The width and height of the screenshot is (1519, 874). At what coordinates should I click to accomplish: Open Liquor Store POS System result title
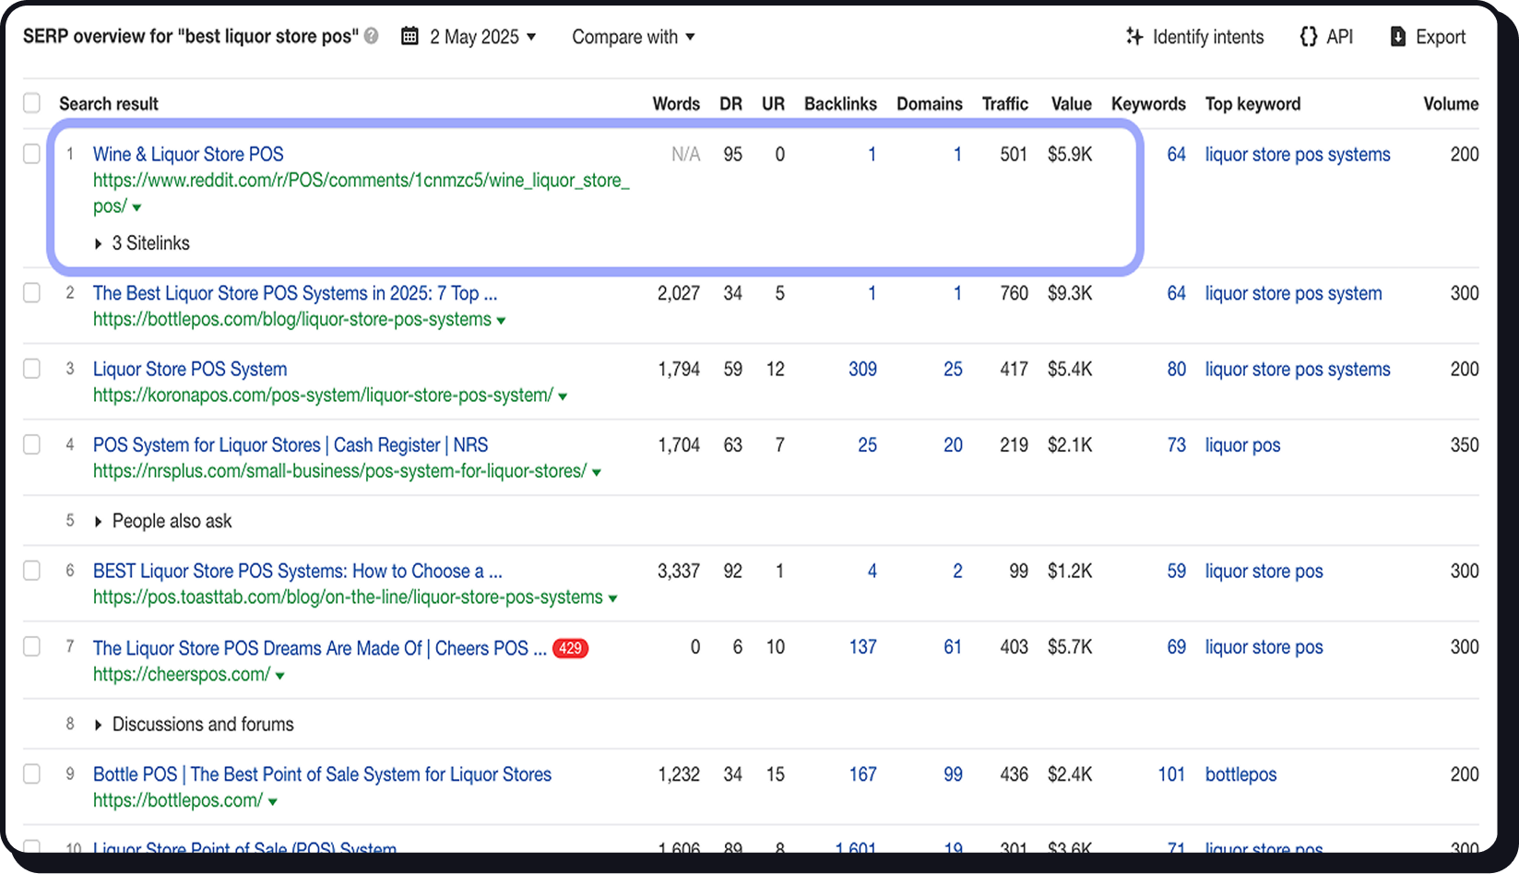click(x=190, y=369)
